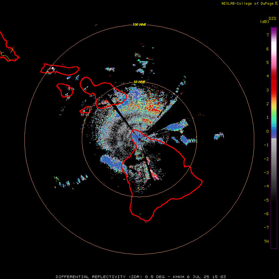Click the NEXLAB-College of DuPage watermark text
The image size is (279, 279).
click(249, 3)
